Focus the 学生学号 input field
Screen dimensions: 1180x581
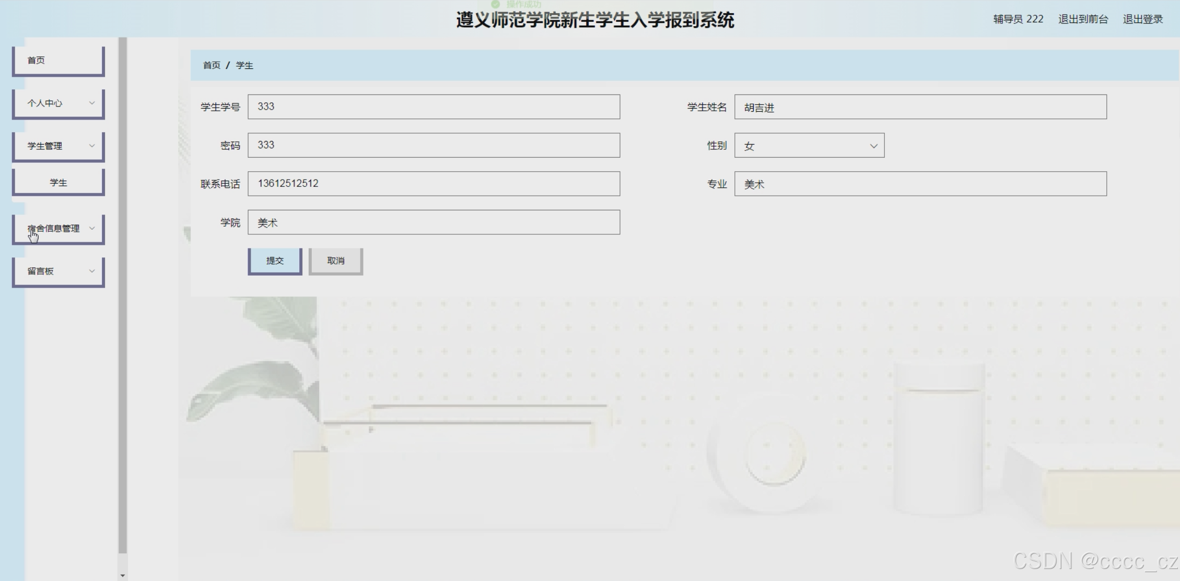(x=434, y=107)
